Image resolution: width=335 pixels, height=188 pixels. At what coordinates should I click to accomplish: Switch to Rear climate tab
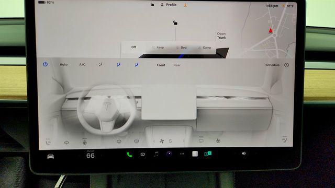pyautogui.click(x=177, y=65)
